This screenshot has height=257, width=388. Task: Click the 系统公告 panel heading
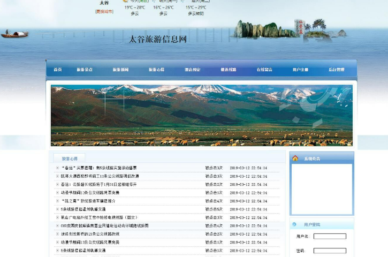(x=312, y=158)
